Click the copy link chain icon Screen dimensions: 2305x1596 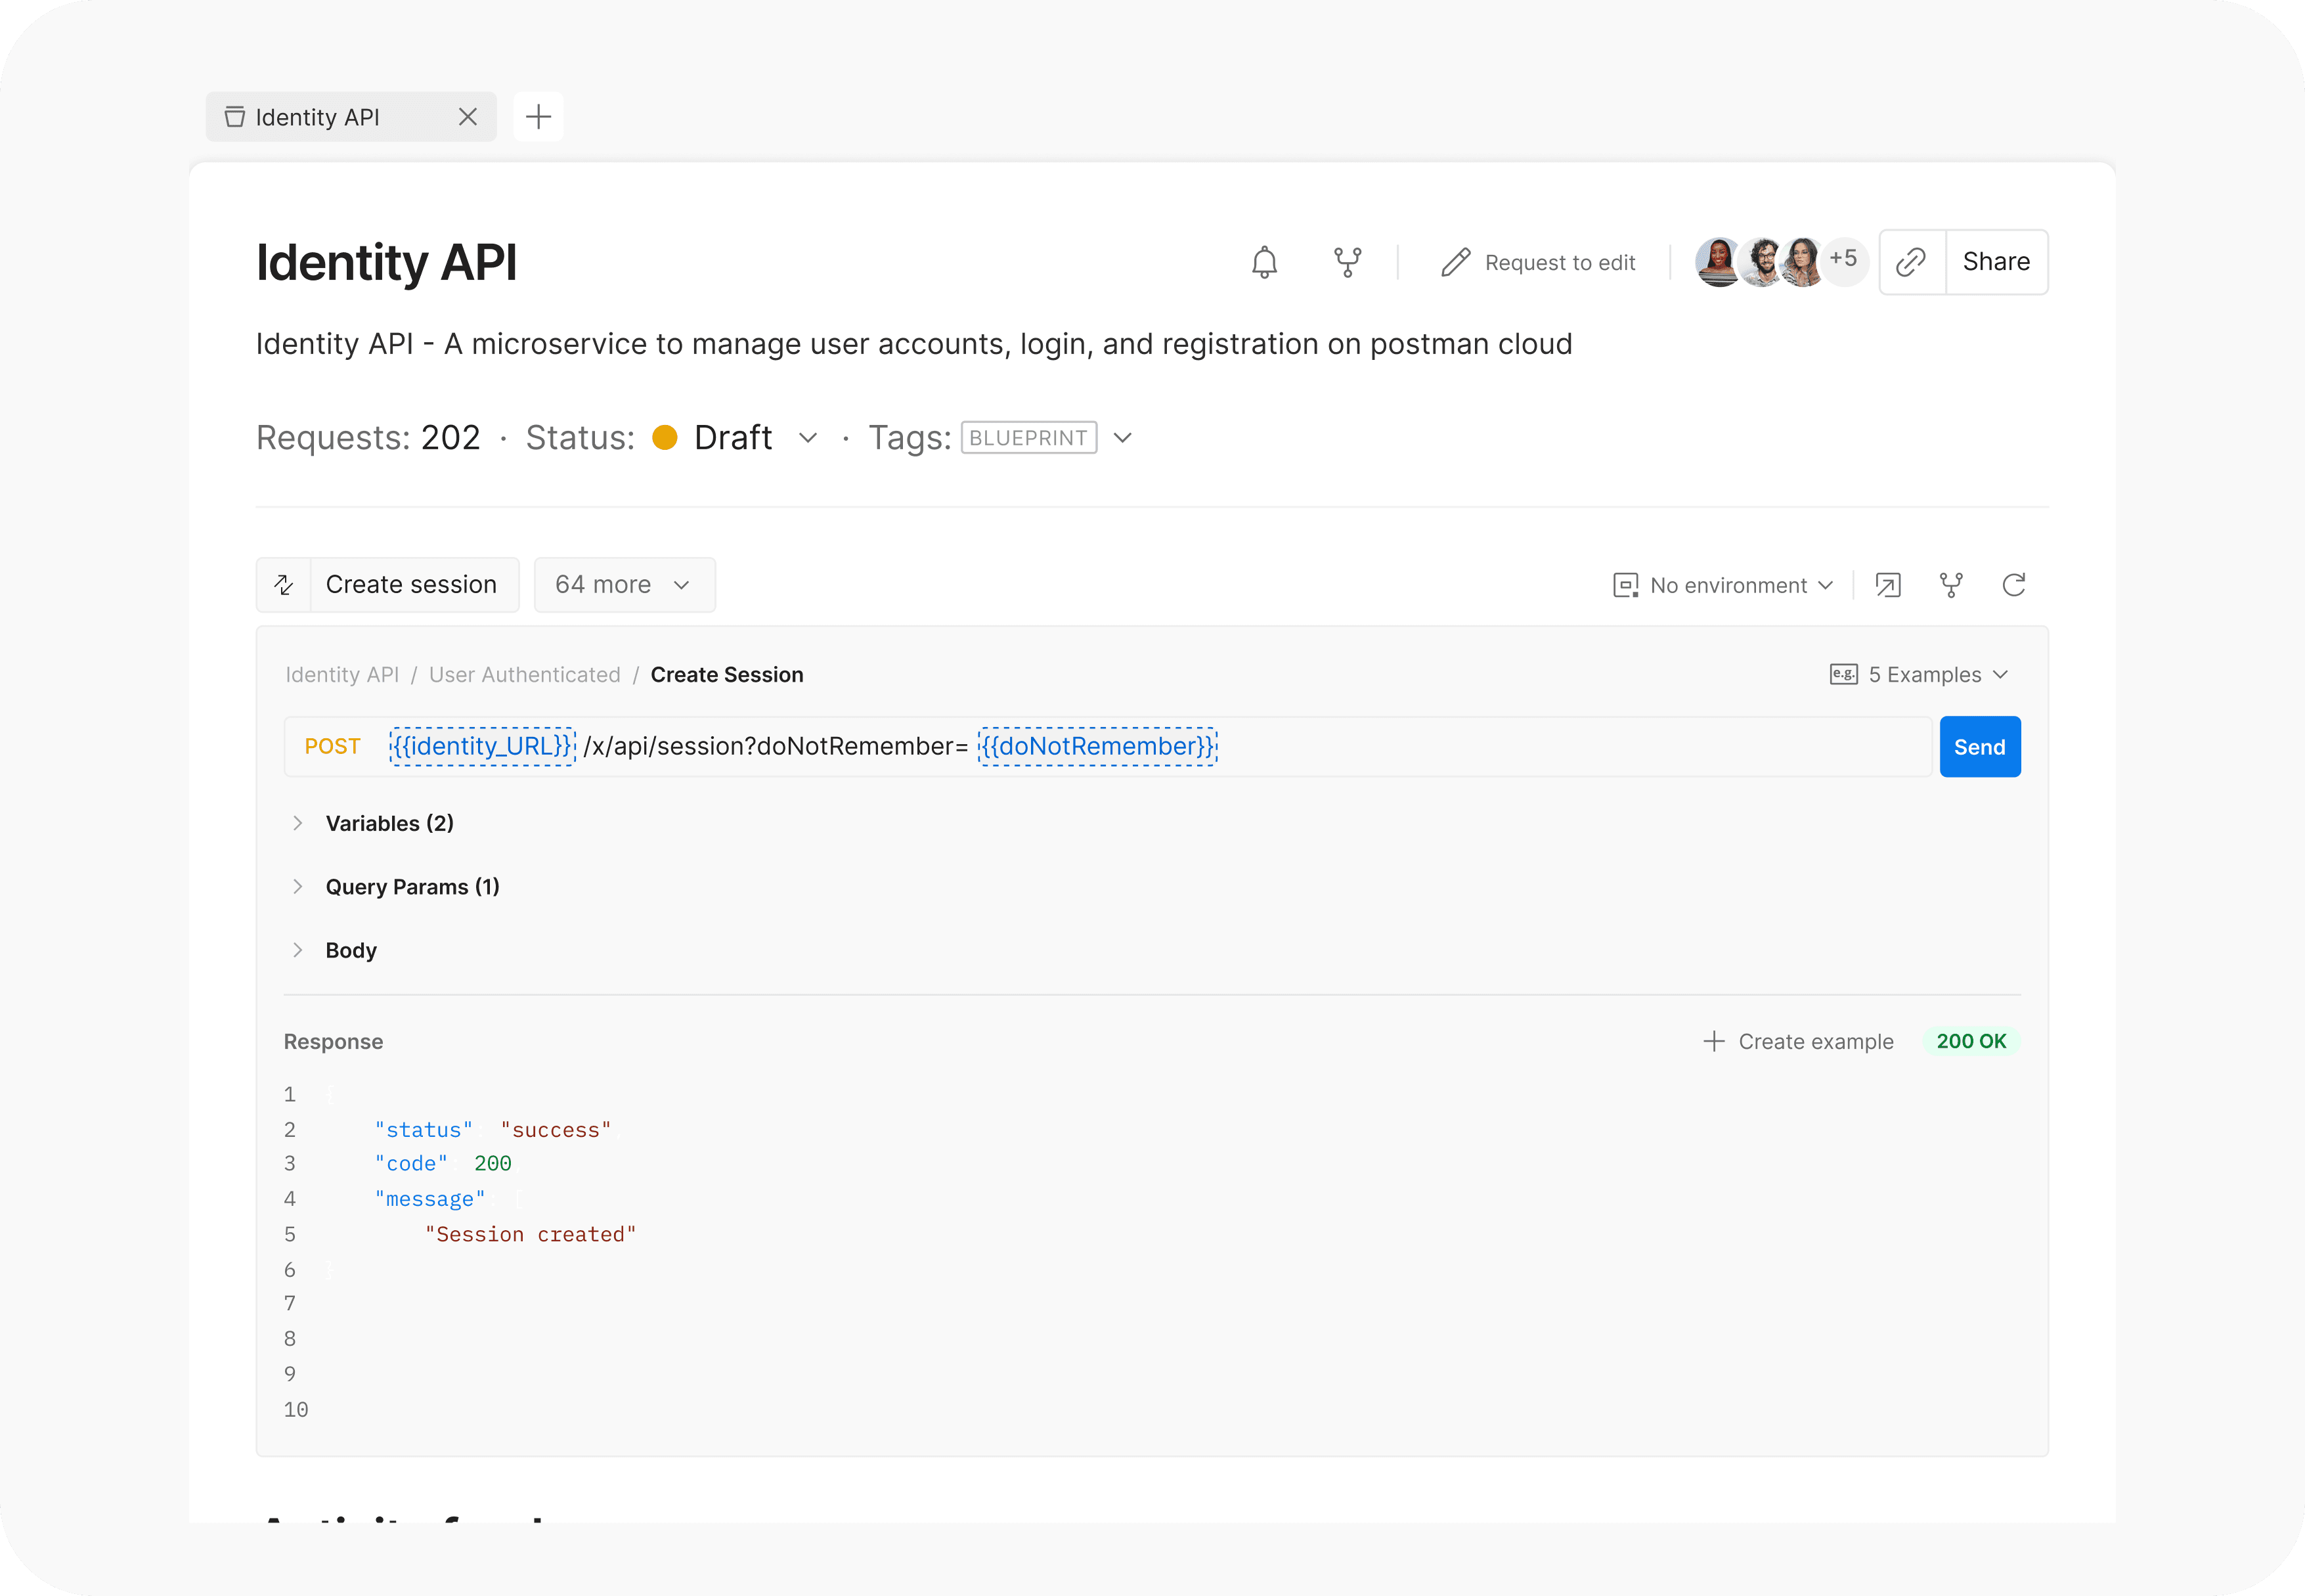(1911, 262)
